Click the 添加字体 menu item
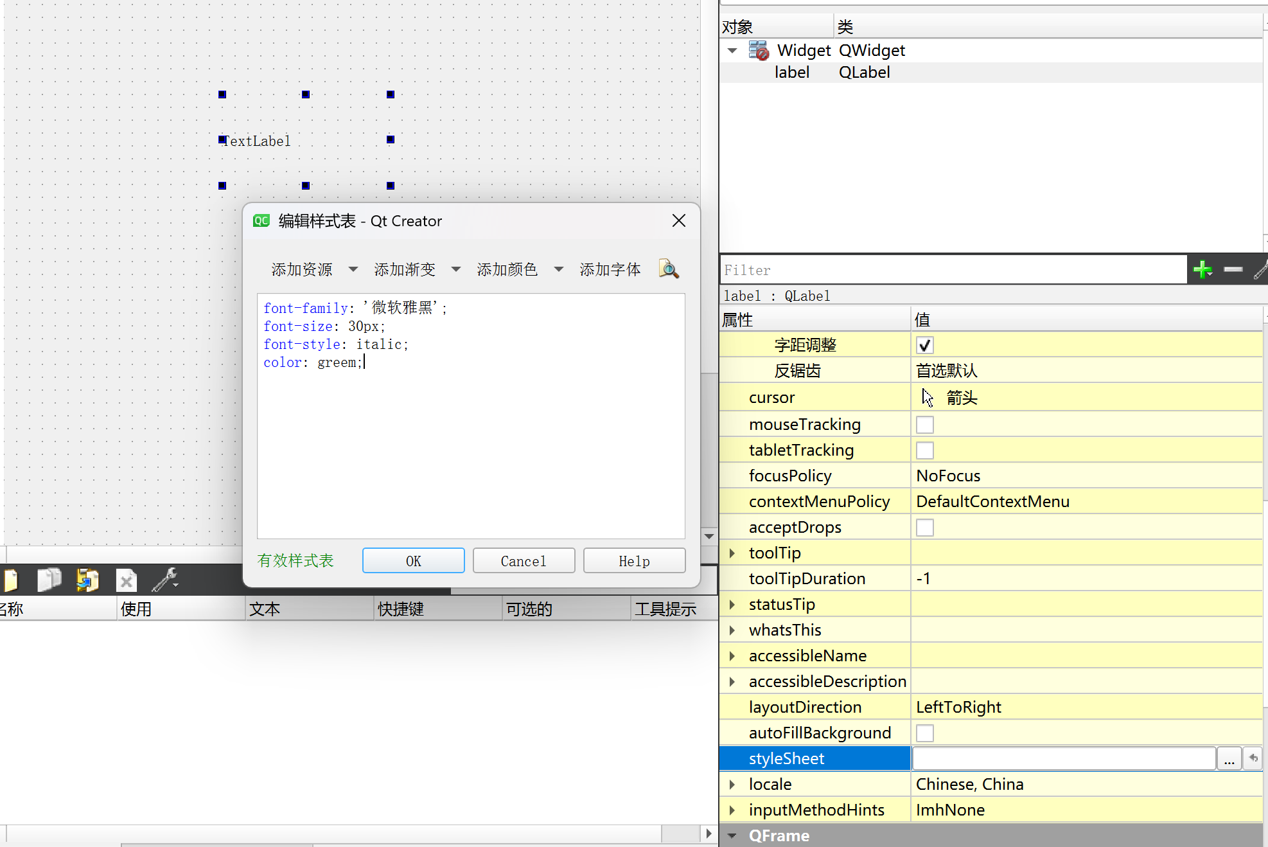This screenshot has height=847, width=1268. pyautogui.click(x=610, y=269)
